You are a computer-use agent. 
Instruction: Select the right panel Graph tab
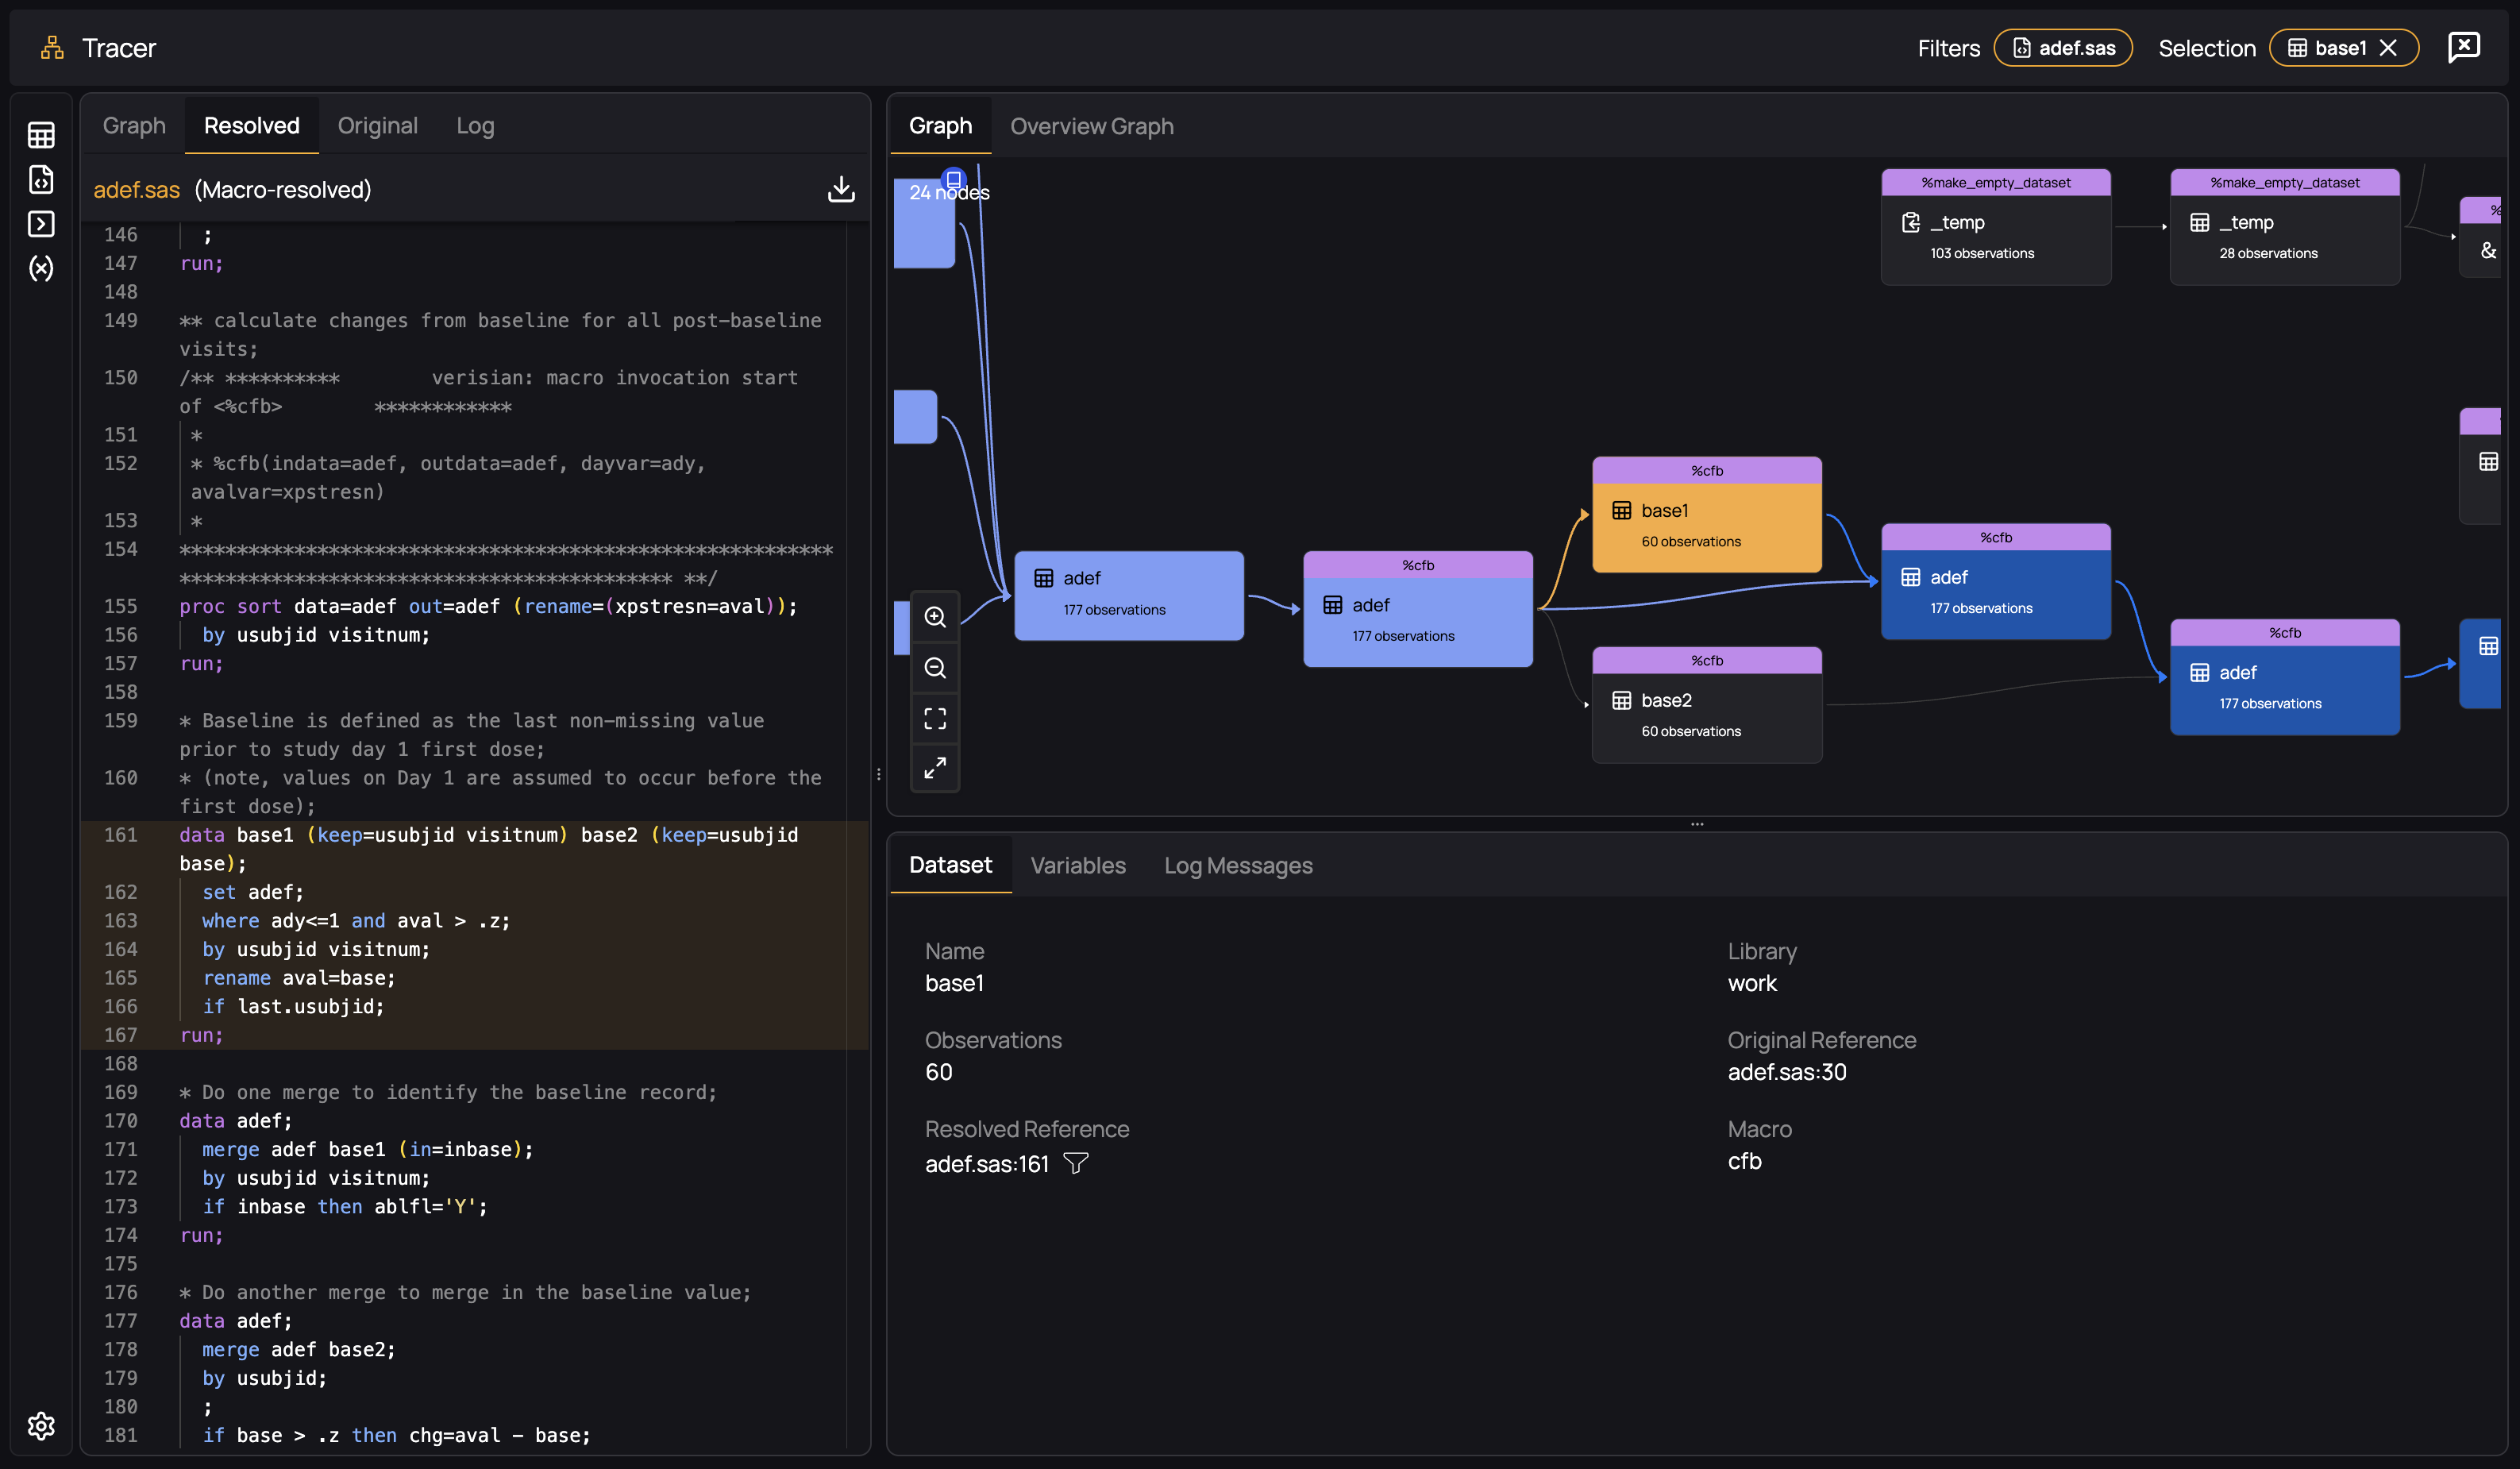click(x=940, y=126)
